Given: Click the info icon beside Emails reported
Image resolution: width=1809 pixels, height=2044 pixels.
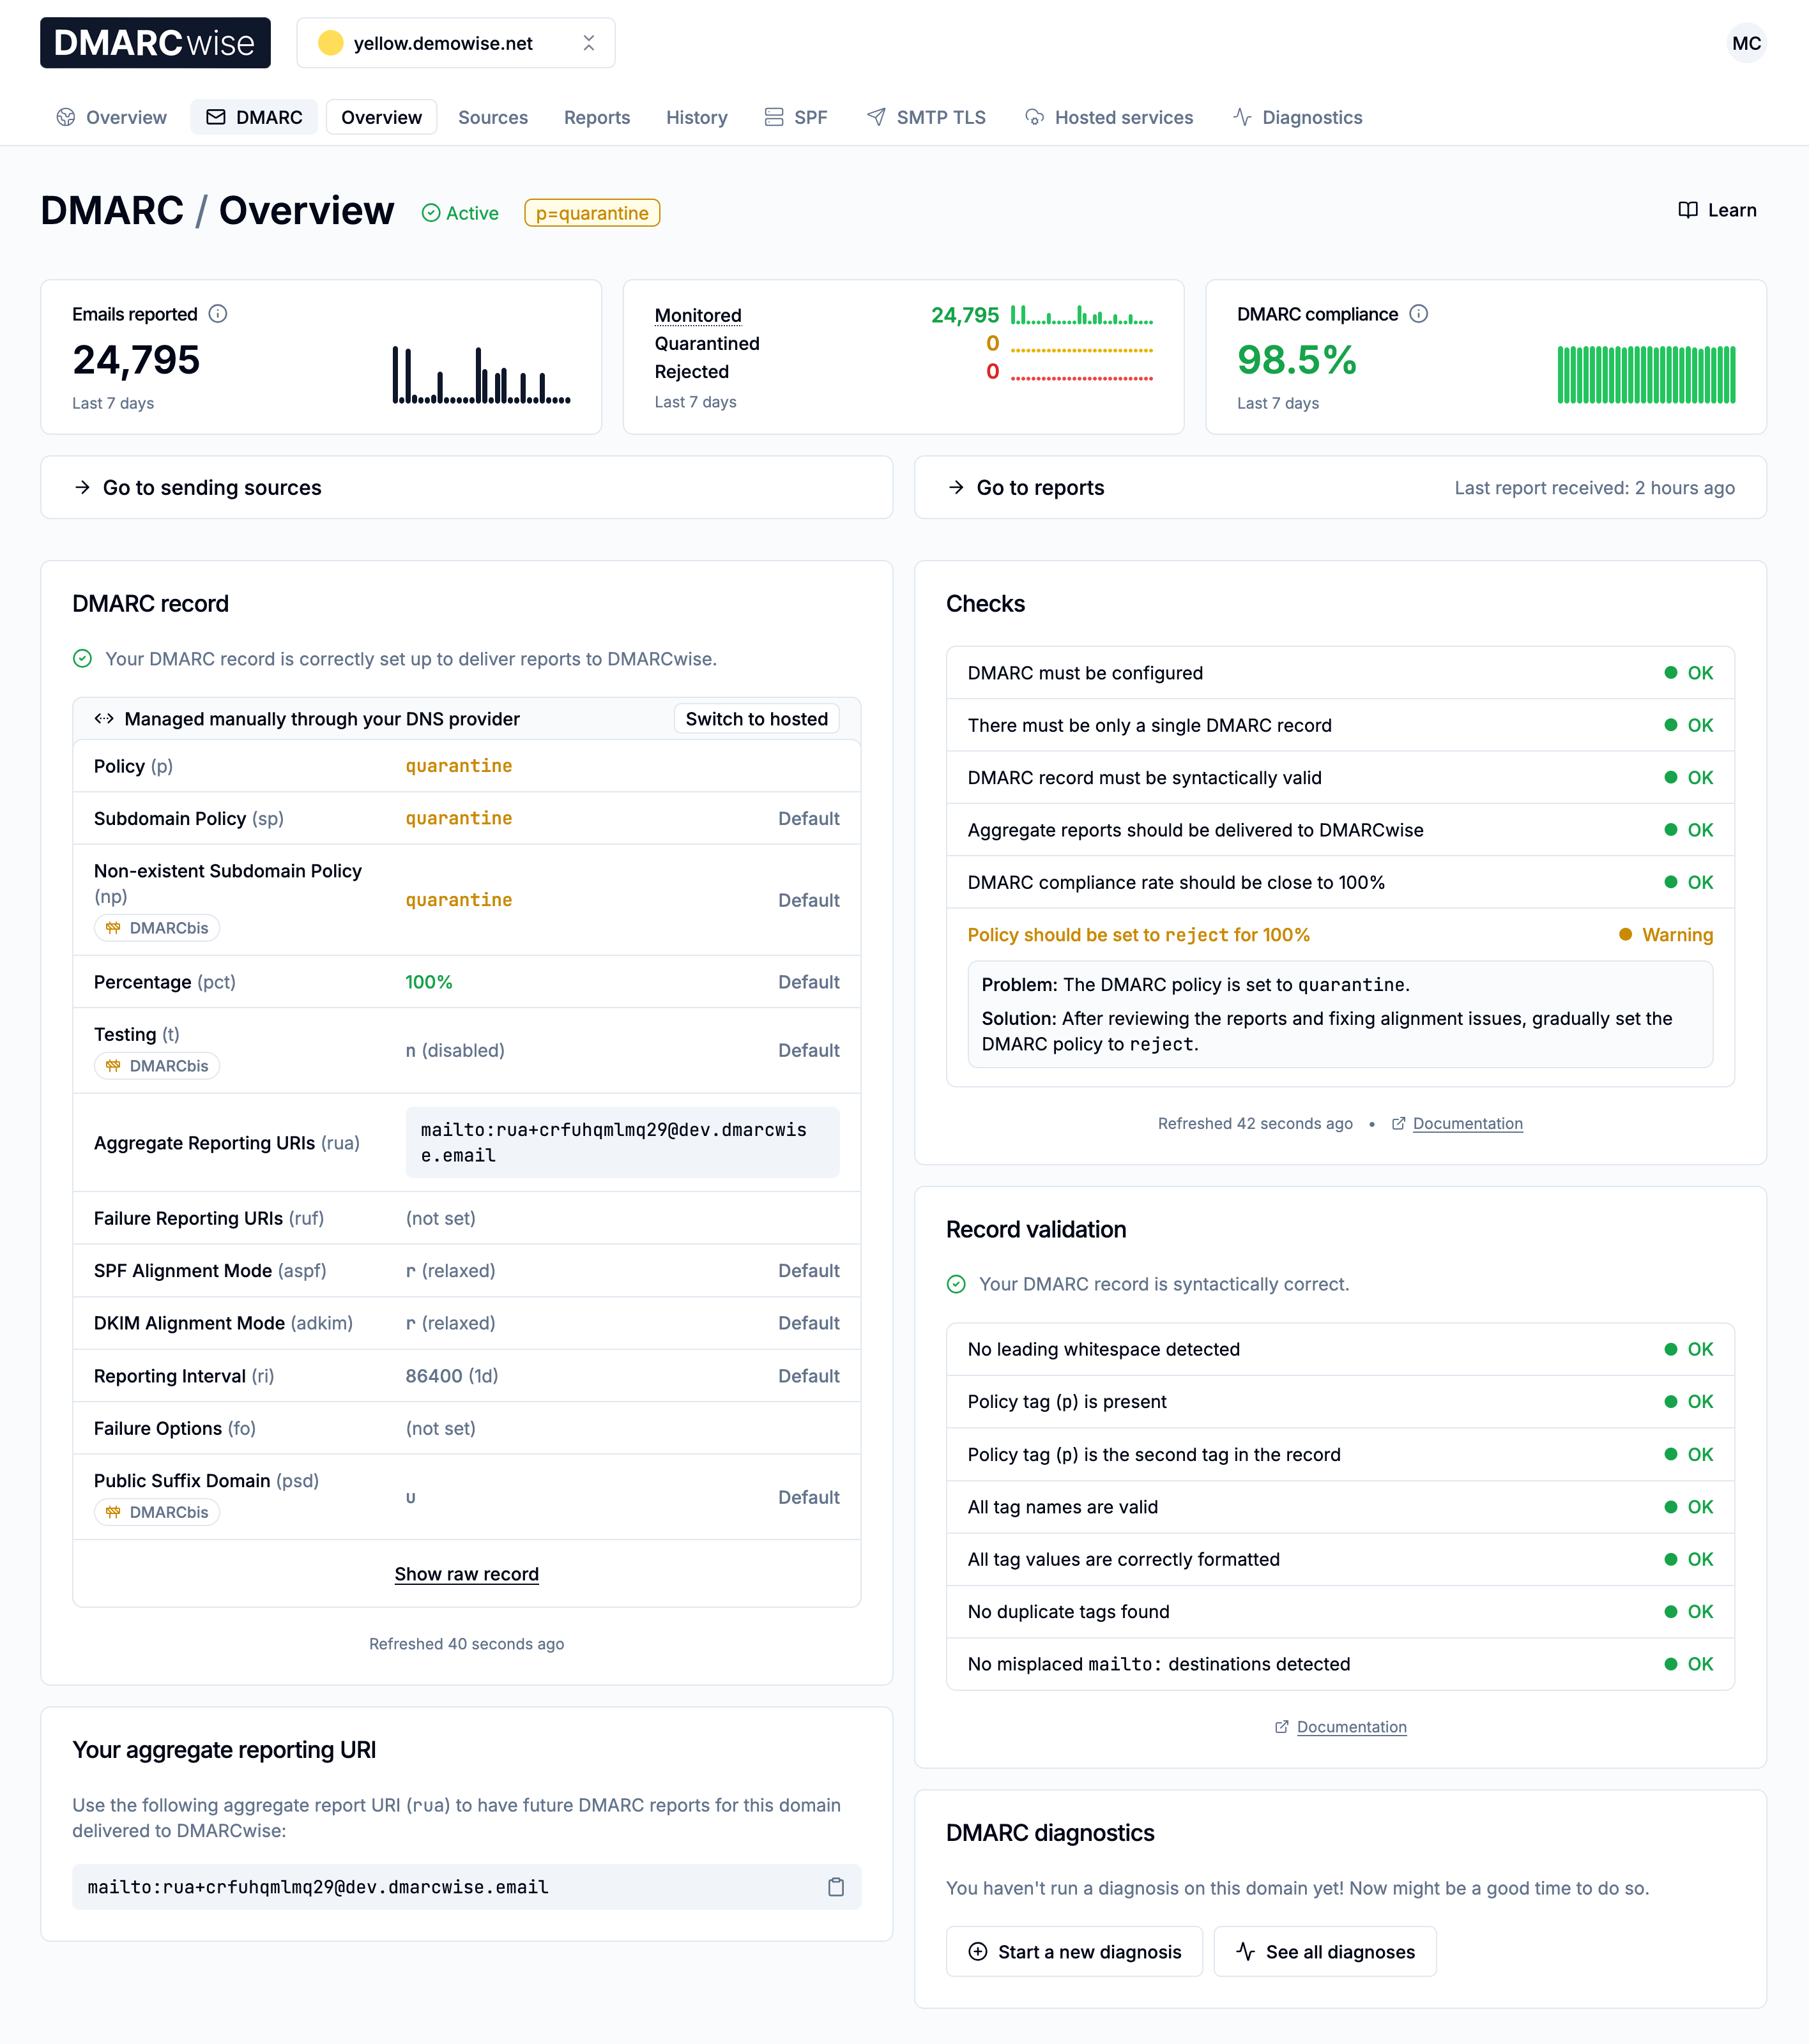Looking at the screenshot, I should [219, 313].
